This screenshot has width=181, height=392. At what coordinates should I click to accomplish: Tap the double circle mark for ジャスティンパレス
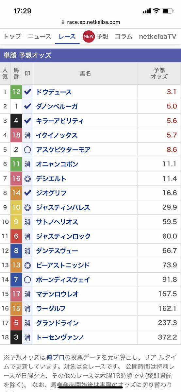pyautogui.click(x=27, y=208)
